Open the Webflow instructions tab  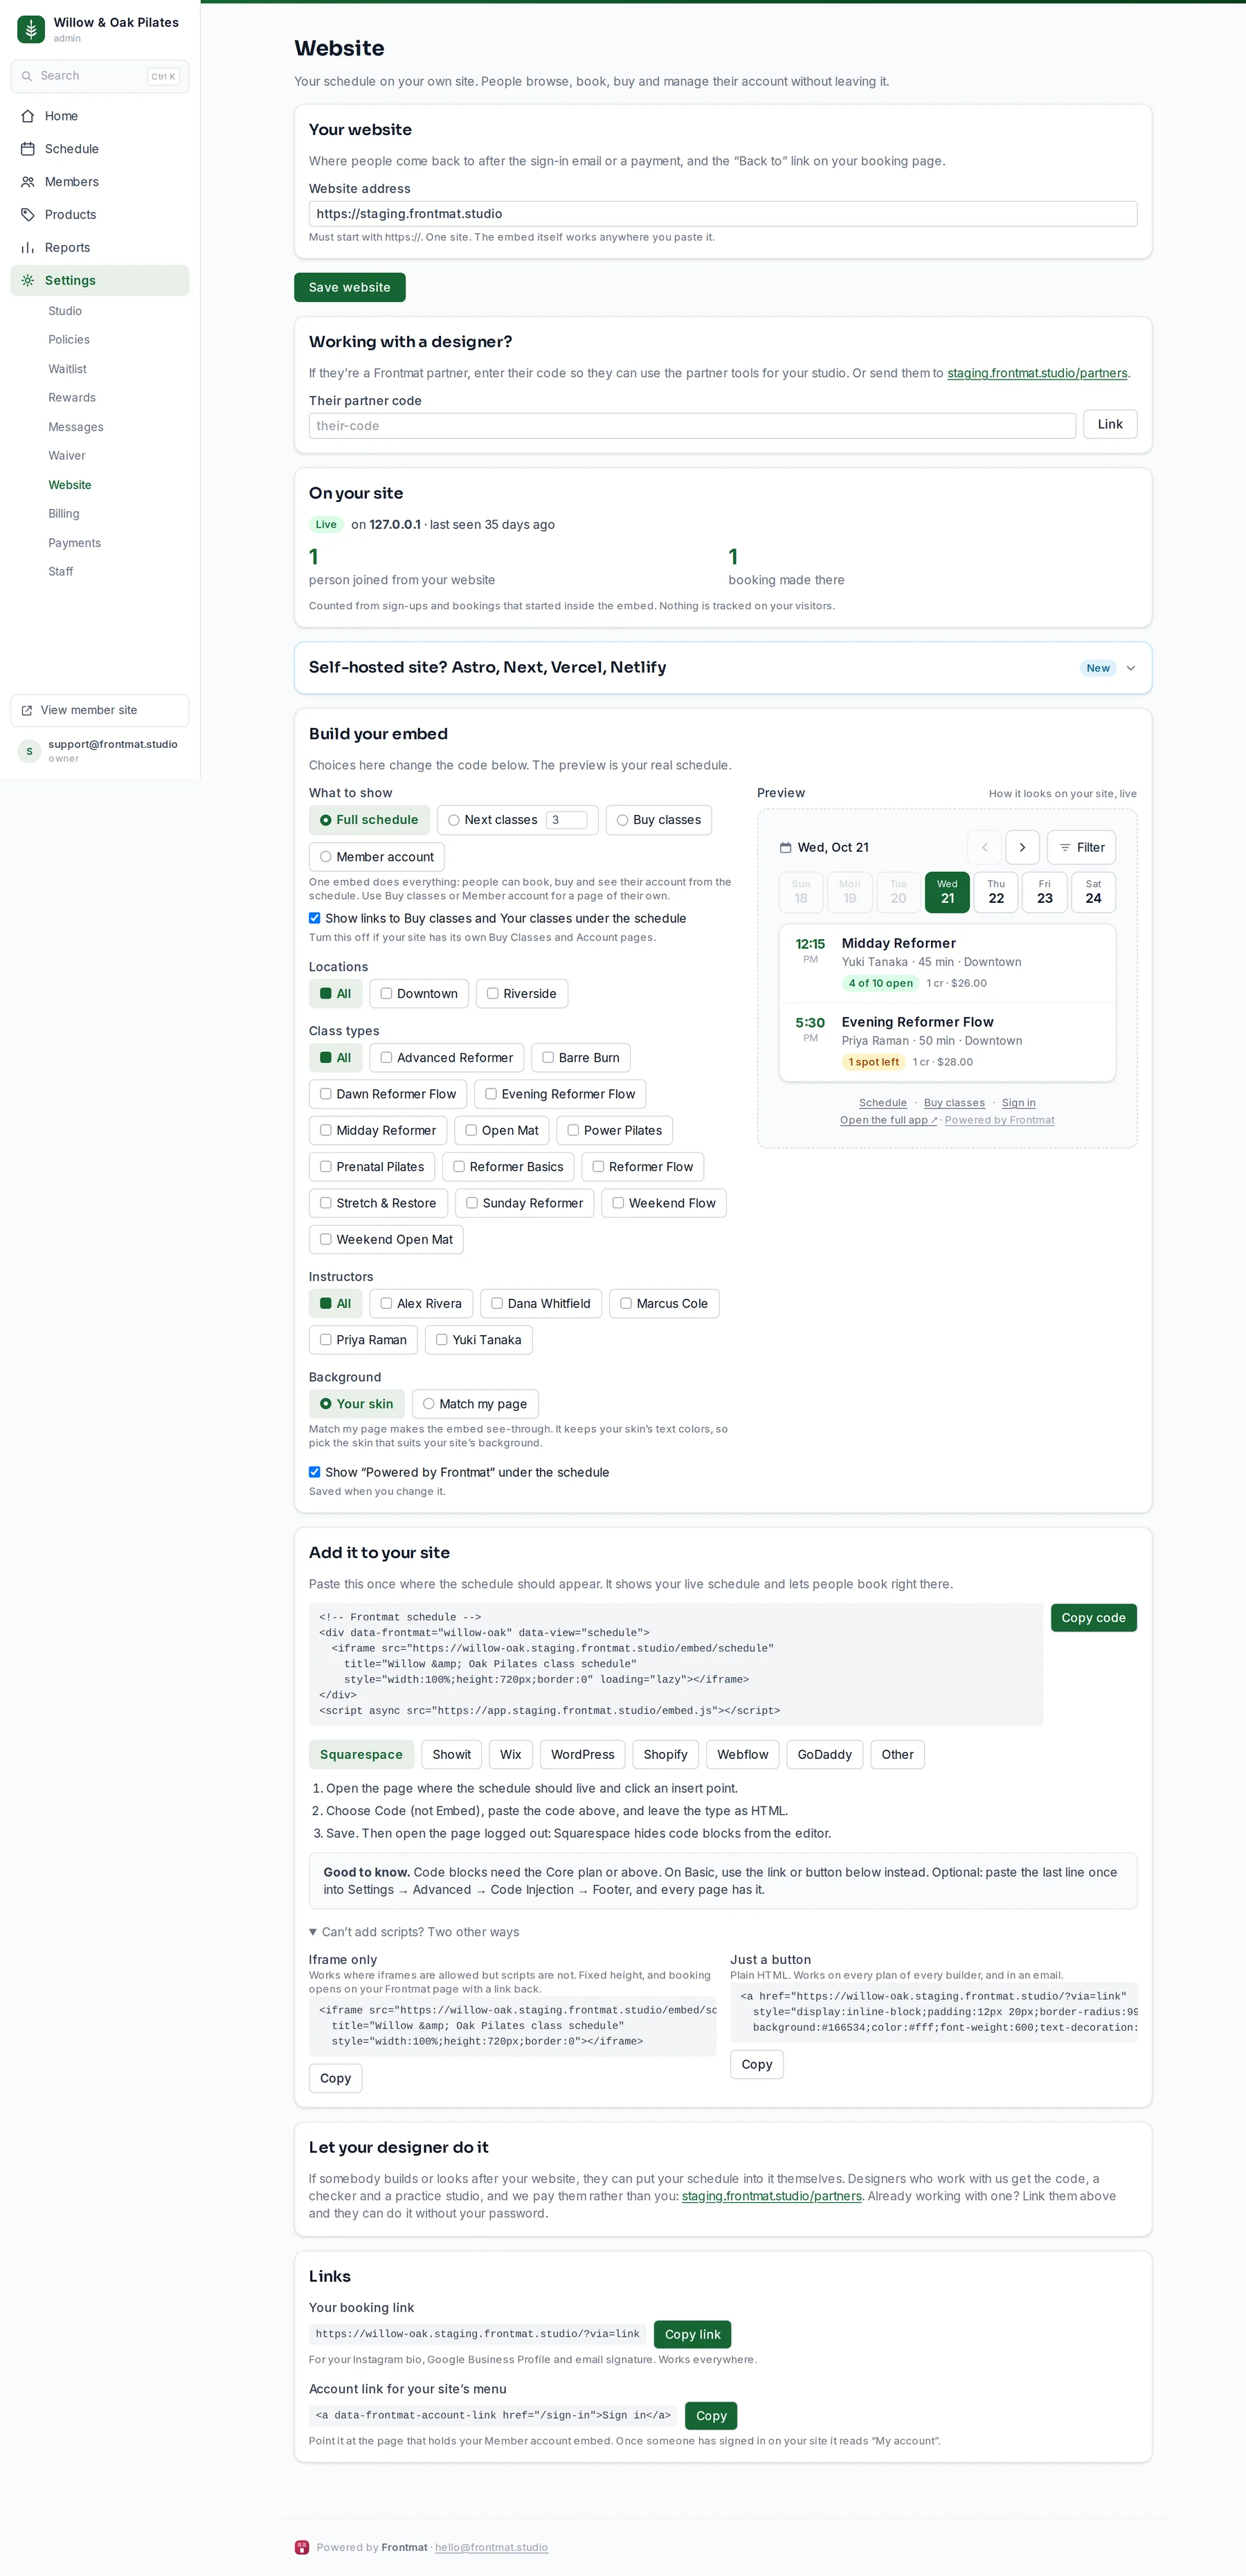point(742,1754)
